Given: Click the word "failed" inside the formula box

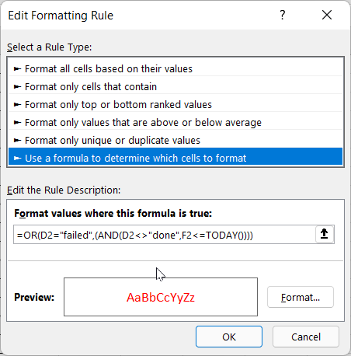Looking at the screenshot, I should coord(76,236).
